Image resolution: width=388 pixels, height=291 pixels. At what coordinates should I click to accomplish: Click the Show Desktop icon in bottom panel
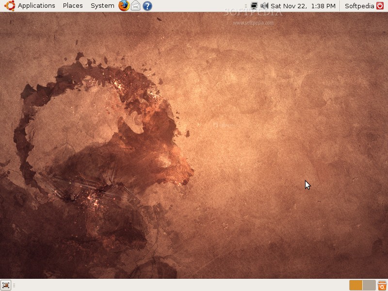[7, 285]
